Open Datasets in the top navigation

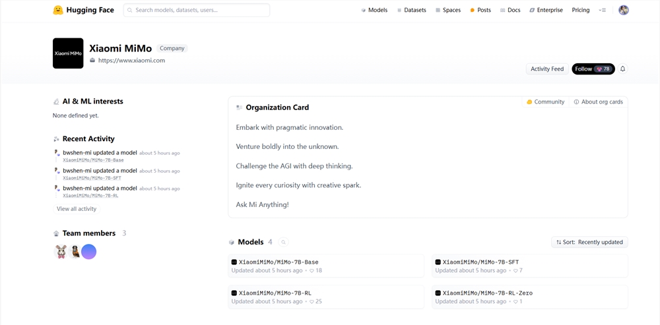(x=411, y=10)
